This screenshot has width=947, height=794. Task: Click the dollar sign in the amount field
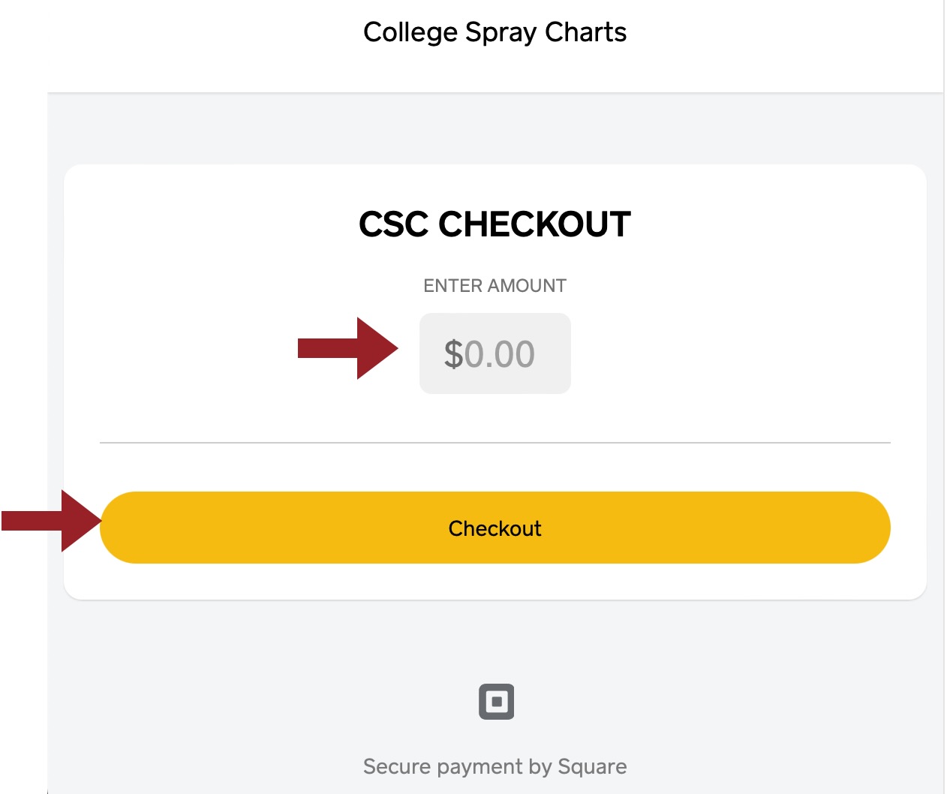[x=453, y=354]
